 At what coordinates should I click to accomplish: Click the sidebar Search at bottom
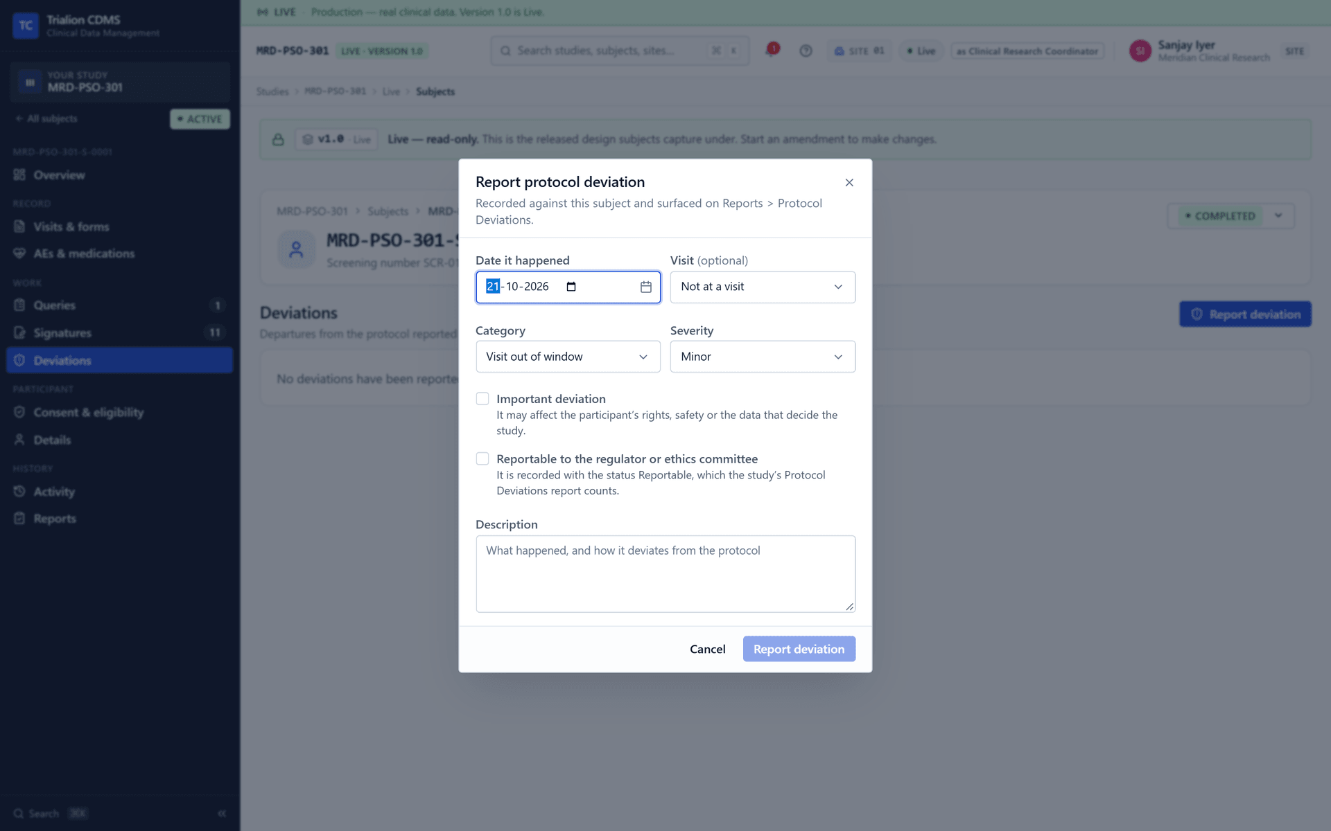click(51, 813)
